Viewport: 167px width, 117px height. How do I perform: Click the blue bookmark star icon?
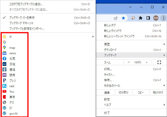[x=123, y=18]
